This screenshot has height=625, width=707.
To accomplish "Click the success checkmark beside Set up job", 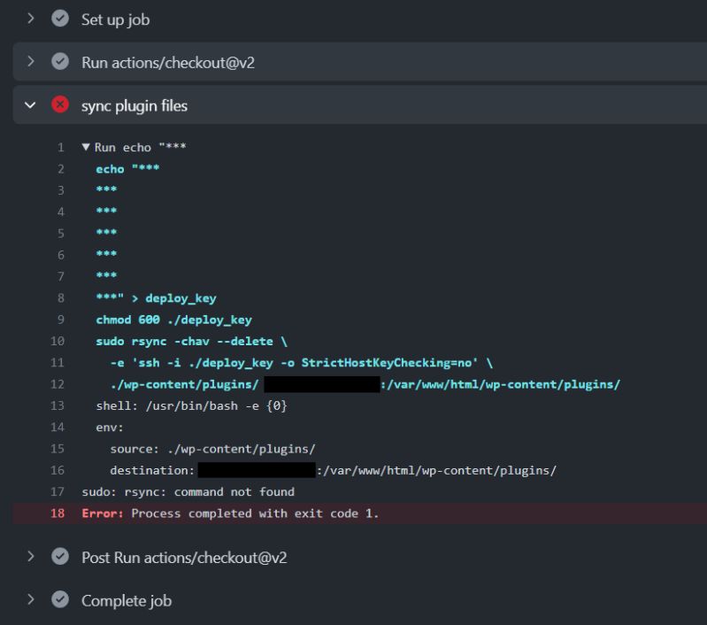I will [60, 19].
